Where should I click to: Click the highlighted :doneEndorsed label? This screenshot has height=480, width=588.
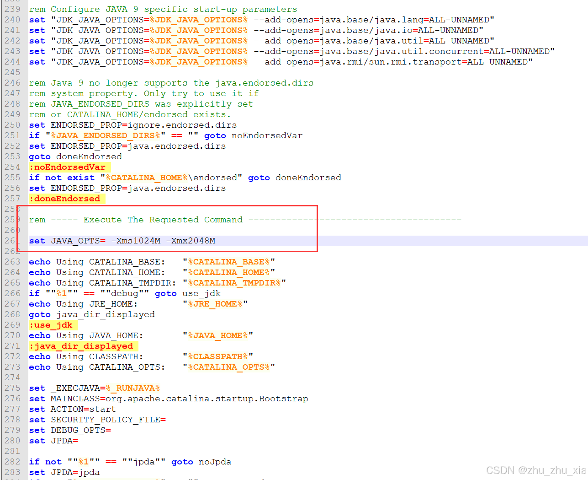(64, 199)
